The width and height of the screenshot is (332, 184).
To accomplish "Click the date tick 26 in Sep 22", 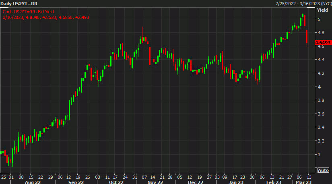I will point(87,177).
